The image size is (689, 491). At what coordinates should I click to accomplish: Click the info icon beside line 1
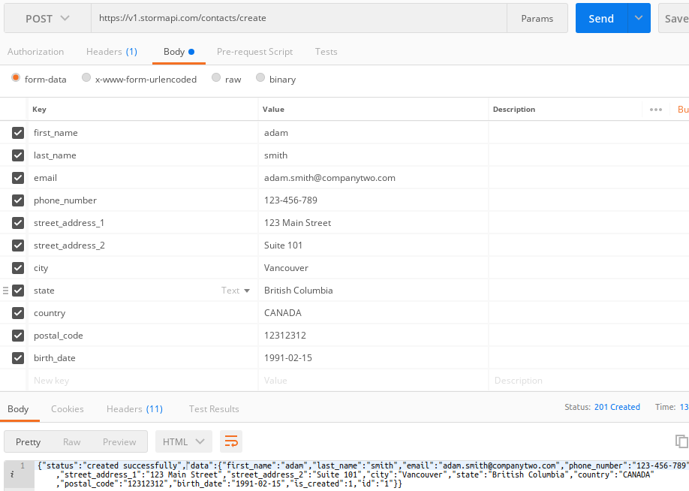point(12,474)
